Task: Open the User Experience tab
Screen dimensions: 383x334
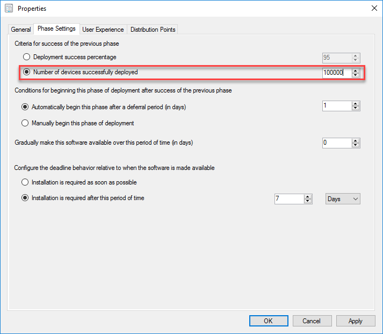Action: (103, 30)
